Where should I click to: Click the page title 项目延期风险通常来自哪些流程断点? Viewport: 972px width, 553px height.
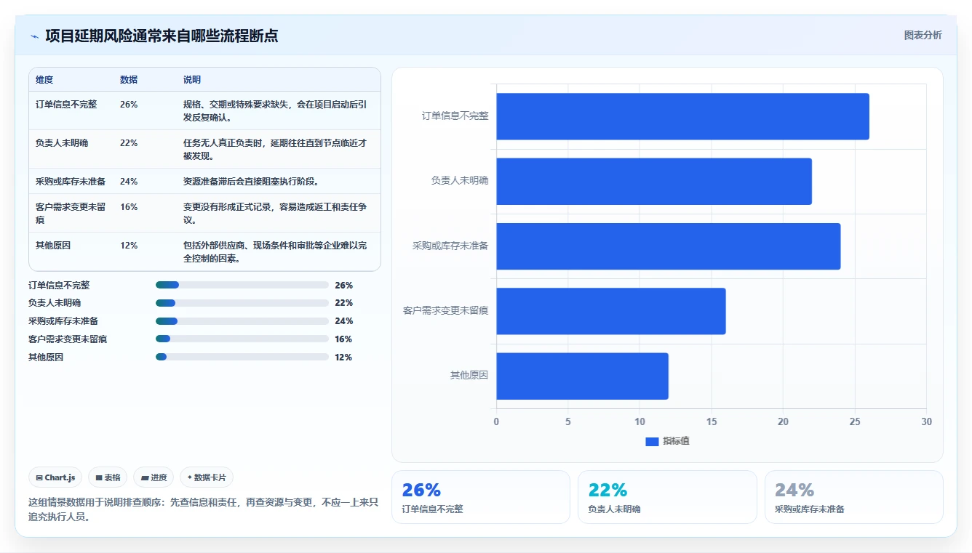(x=162, y=36)
